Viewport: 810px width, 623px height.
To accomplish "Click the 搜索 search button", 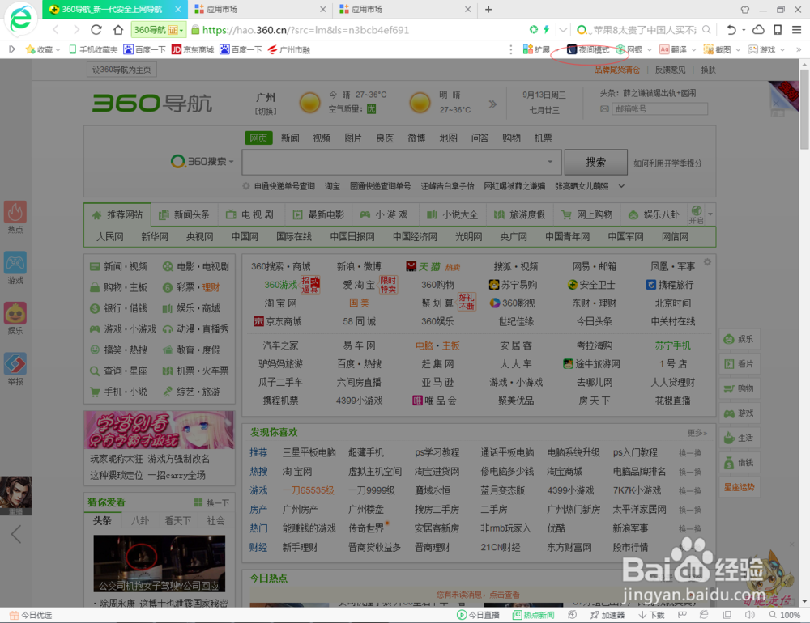I will point(595,162).
